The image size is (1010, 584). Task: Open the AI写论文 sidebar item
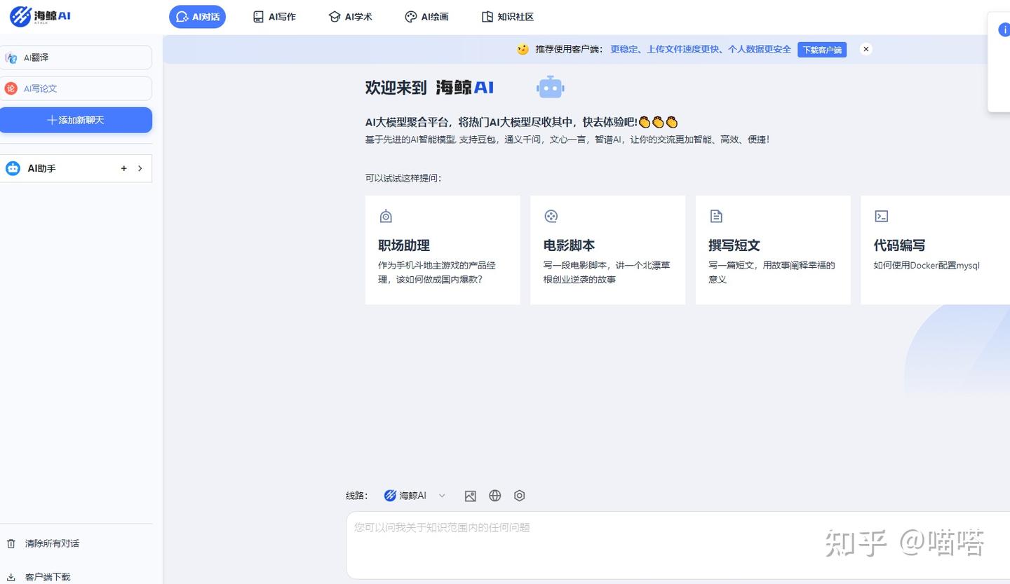(76, 88)
